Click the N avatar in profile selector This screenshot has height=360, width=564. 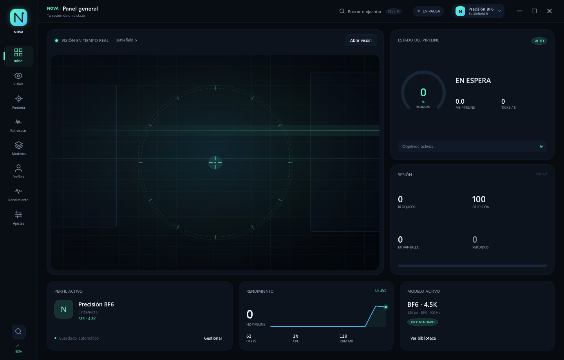pos(460,11)
